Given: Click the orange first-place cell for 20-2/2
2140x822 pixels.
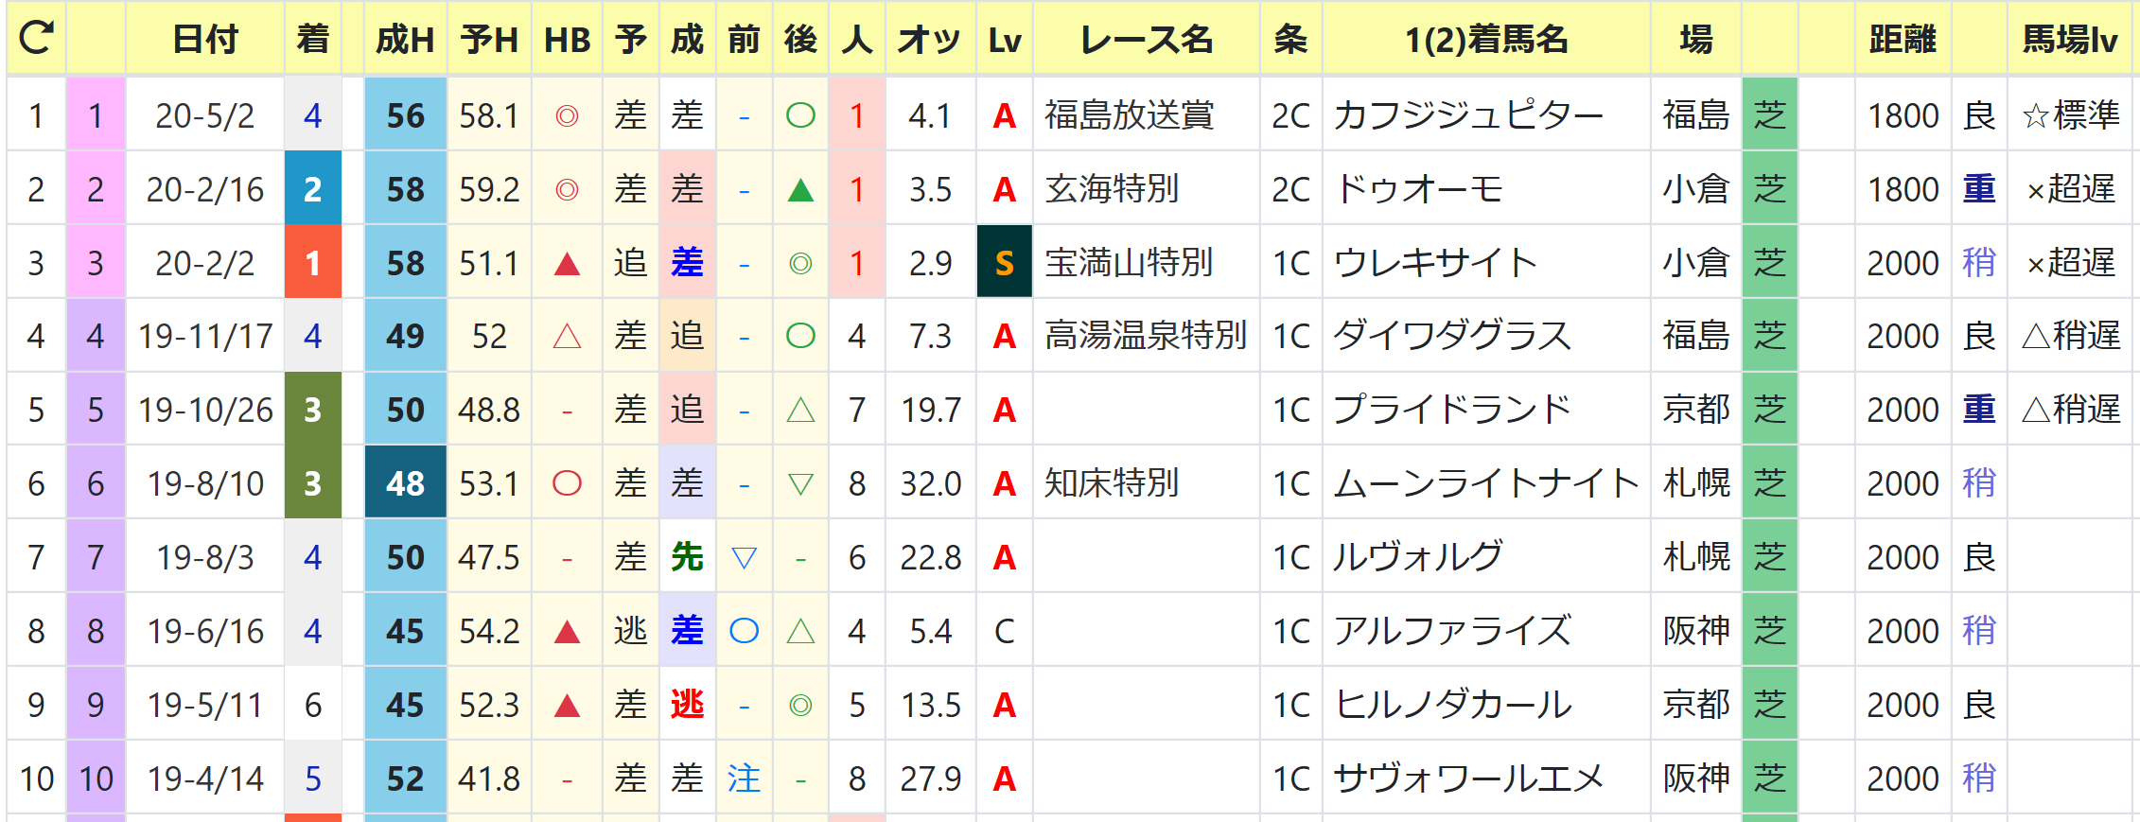Looking at the screenshot, I should click(312, 262).
